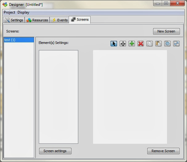
Task: Switch to the Resources tab
Action: point(37,20)
